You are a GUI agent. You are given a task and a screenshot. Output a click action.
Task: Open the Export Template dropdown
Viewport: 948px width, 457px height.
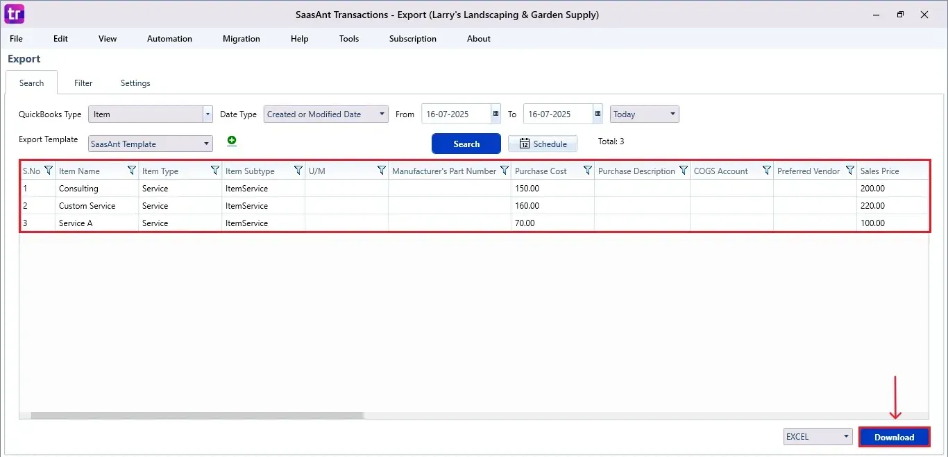pos(151,144)
